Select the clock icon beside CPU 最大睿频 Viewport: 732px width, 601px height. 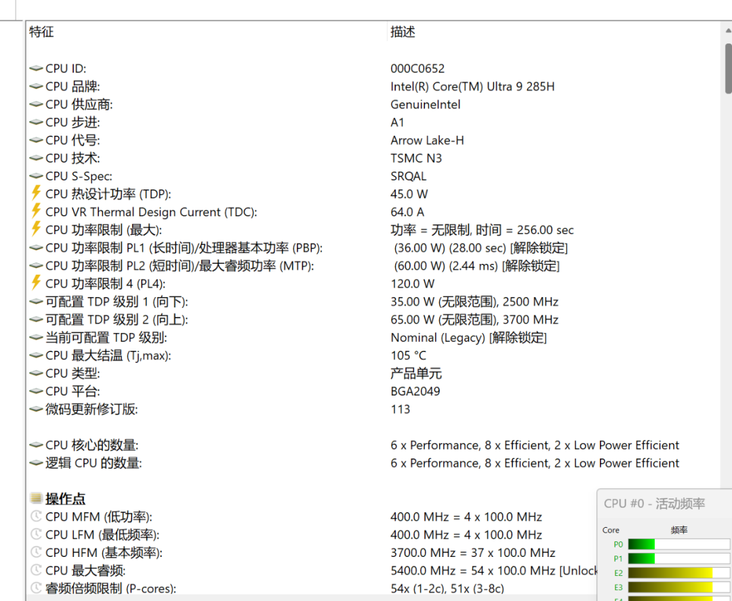[36, 570]
